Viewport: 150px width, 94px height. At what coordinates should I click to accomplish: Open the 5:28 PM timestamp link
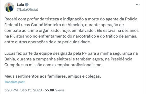point(11,90)
